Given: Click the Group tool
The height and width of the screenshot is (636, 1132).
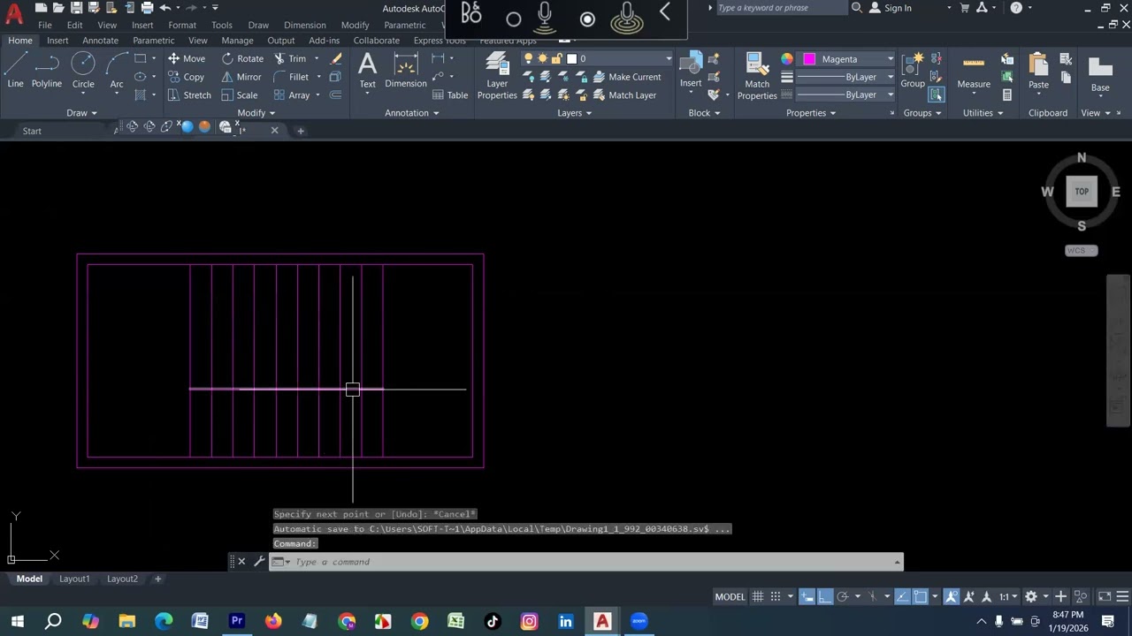Looking at the screenshot, I should pyautogui.click(x=913, y=71).
